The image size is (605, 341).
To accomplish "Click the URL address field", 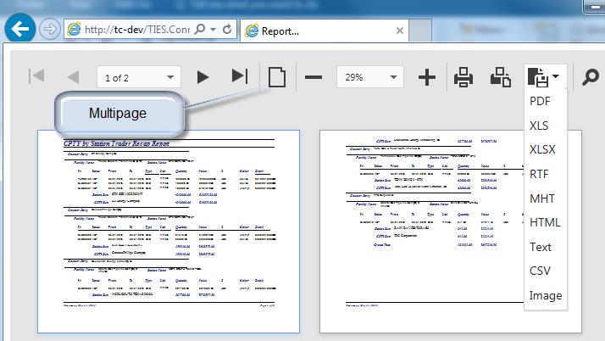I will coord(138,30).
